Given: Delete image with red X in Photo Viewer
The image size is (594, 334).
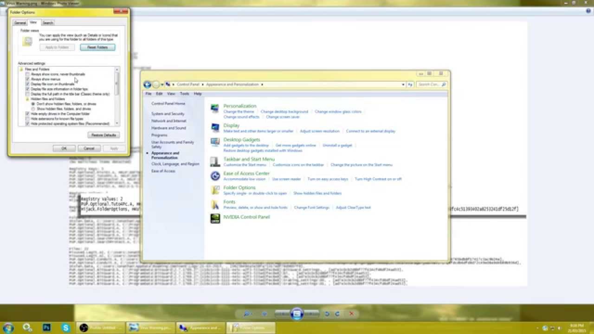Looking at the screenshot, I should 351,314.
